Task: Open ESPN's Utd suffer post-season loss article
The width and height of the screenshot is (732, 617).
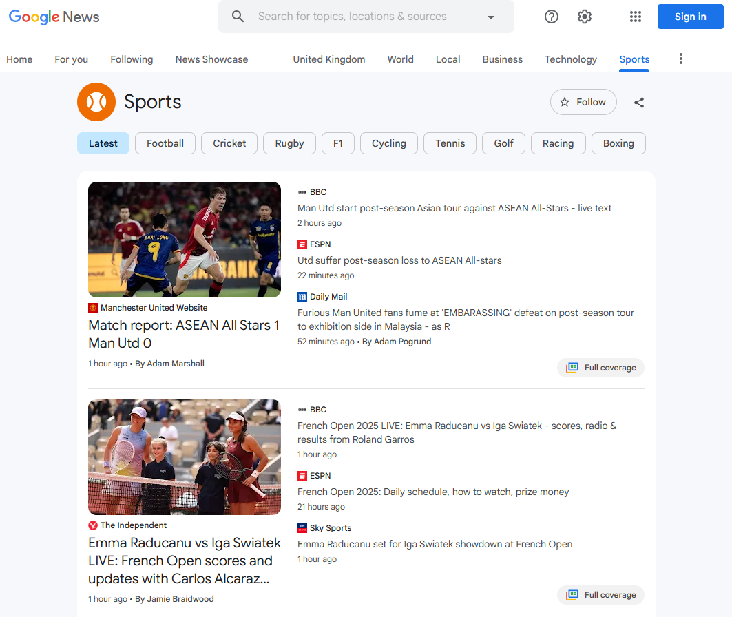Action: [x=399, y=260]
